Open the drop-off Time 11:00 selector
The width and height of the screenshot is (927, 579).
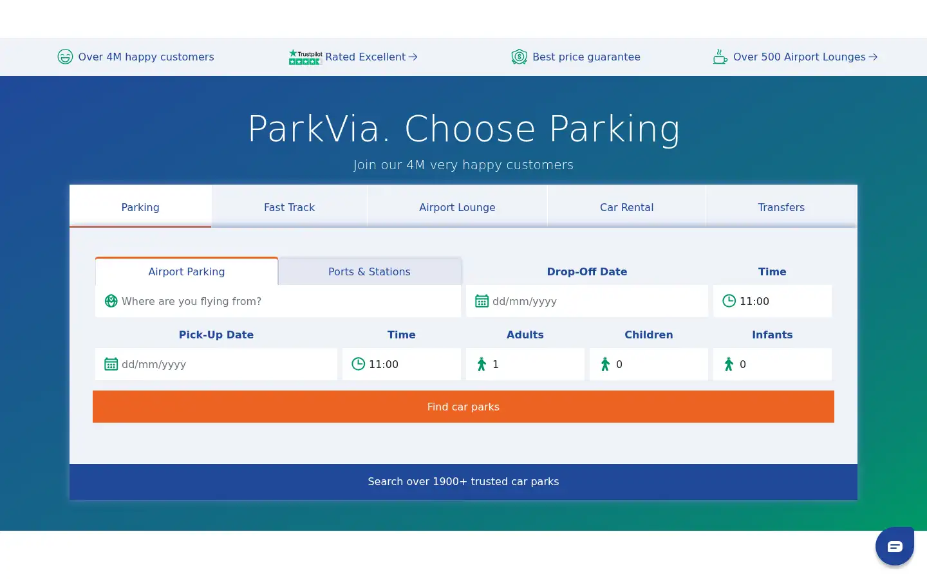pyautogui.click(x=772, y=301)
